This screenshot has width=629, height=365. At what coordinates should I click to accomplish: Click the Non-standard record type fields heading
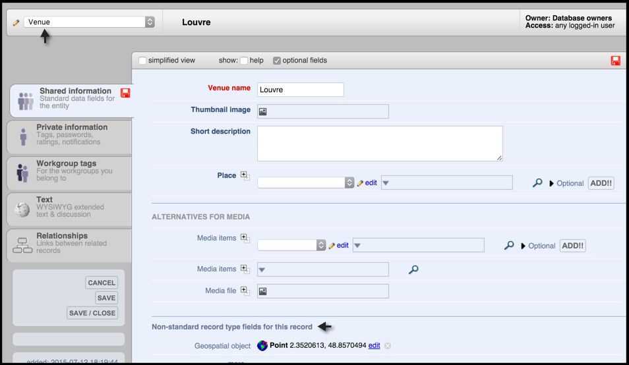(x=232, y=327)
